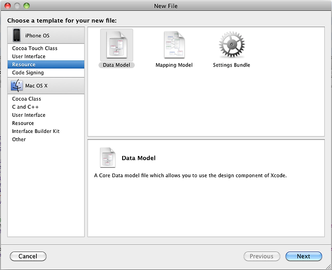This screenshot has width=332, height=270.
Task: Choose the Settings Bundle gear icon
Action: 231,45
